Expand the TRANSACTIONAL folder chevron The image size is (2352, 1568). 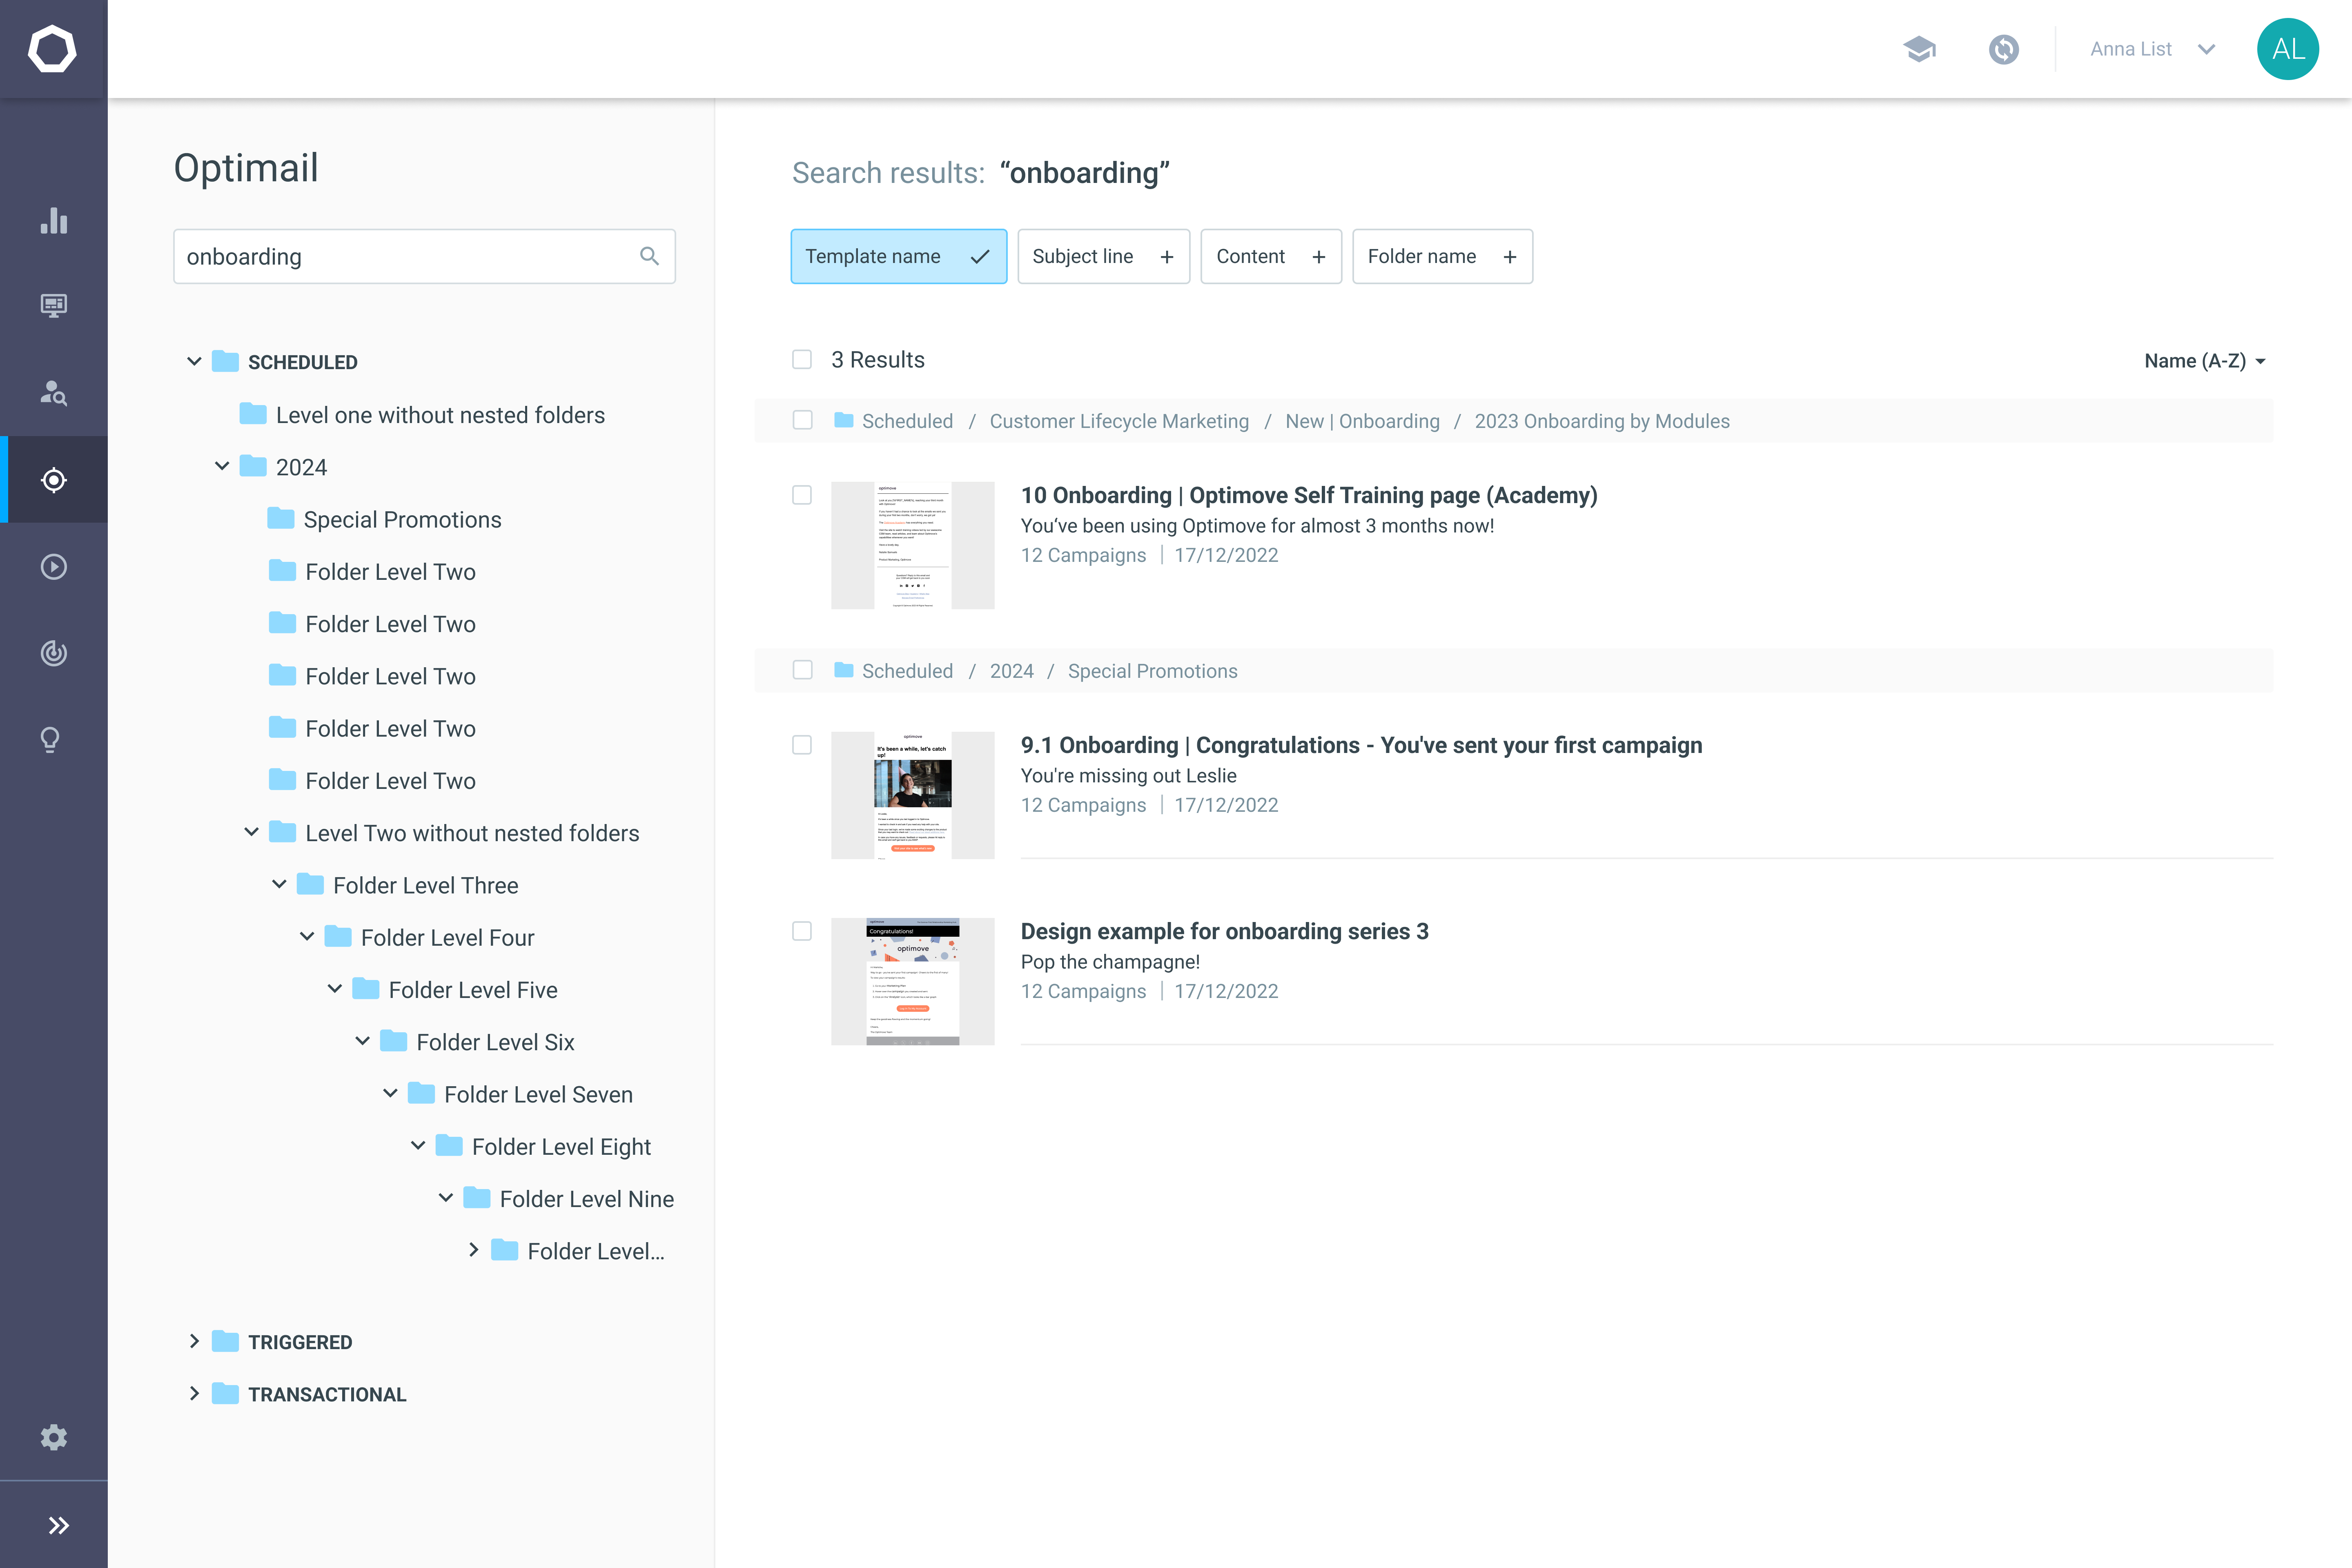pyautogui.click(x=194, y=1393)
